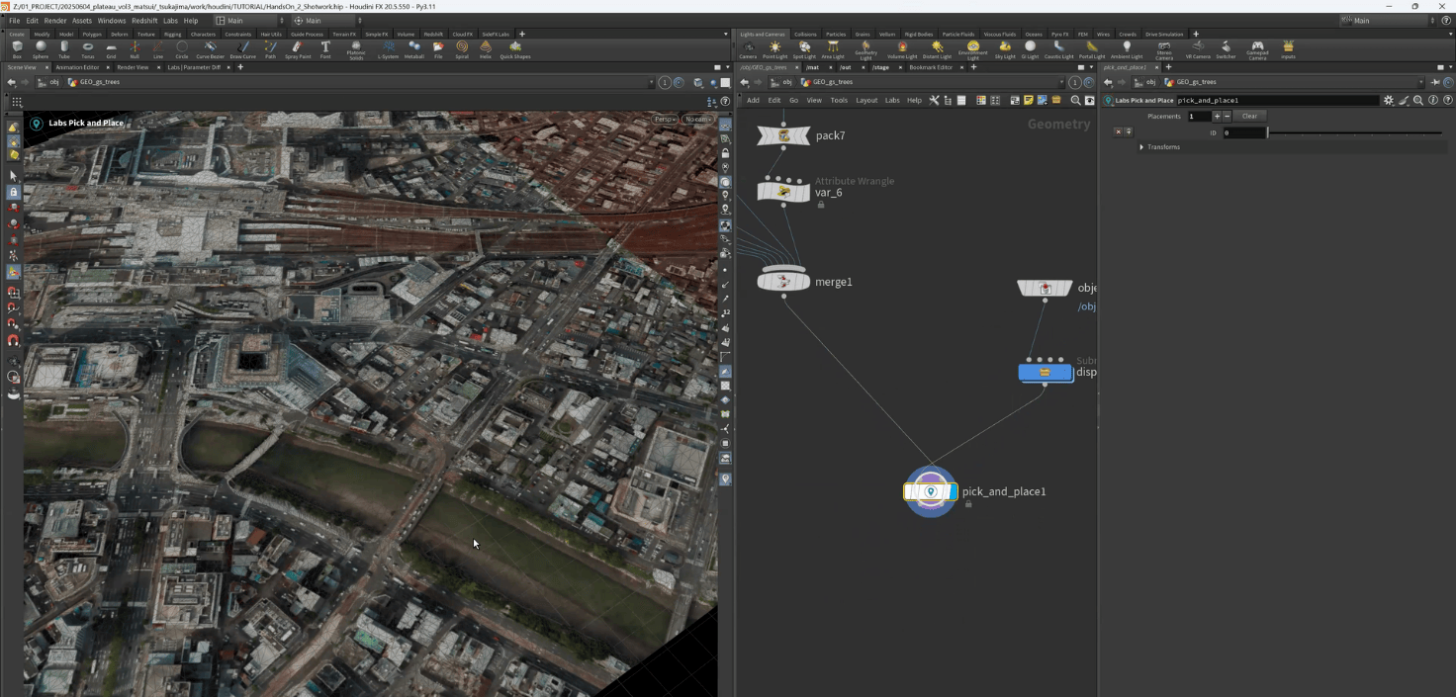Toggle the display flag on merge1 node

tap(804, 282)
